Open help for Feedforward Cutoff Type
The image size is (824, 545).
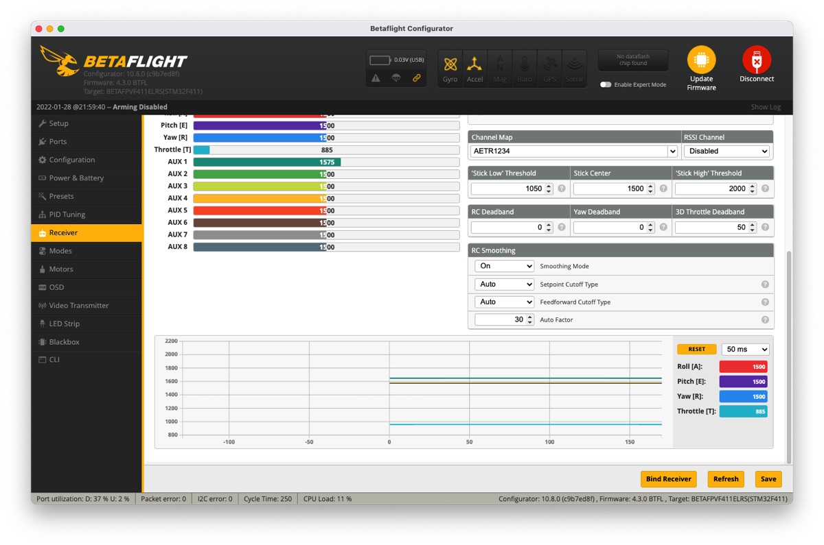[x=765, y=302]
